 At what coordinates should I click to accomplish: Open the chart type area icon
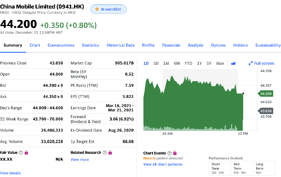233,63
